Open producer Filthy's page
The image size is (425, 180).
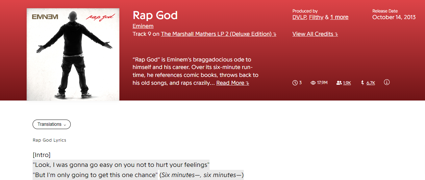click(x=316, y=17)
